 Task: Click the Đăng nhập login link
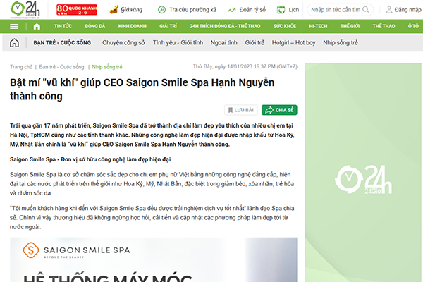click(407, 10)
